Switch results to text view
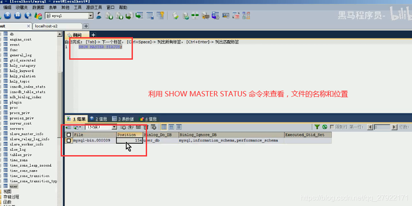The height and width of the screenshot is (206, 412). [x=179, y=127]
